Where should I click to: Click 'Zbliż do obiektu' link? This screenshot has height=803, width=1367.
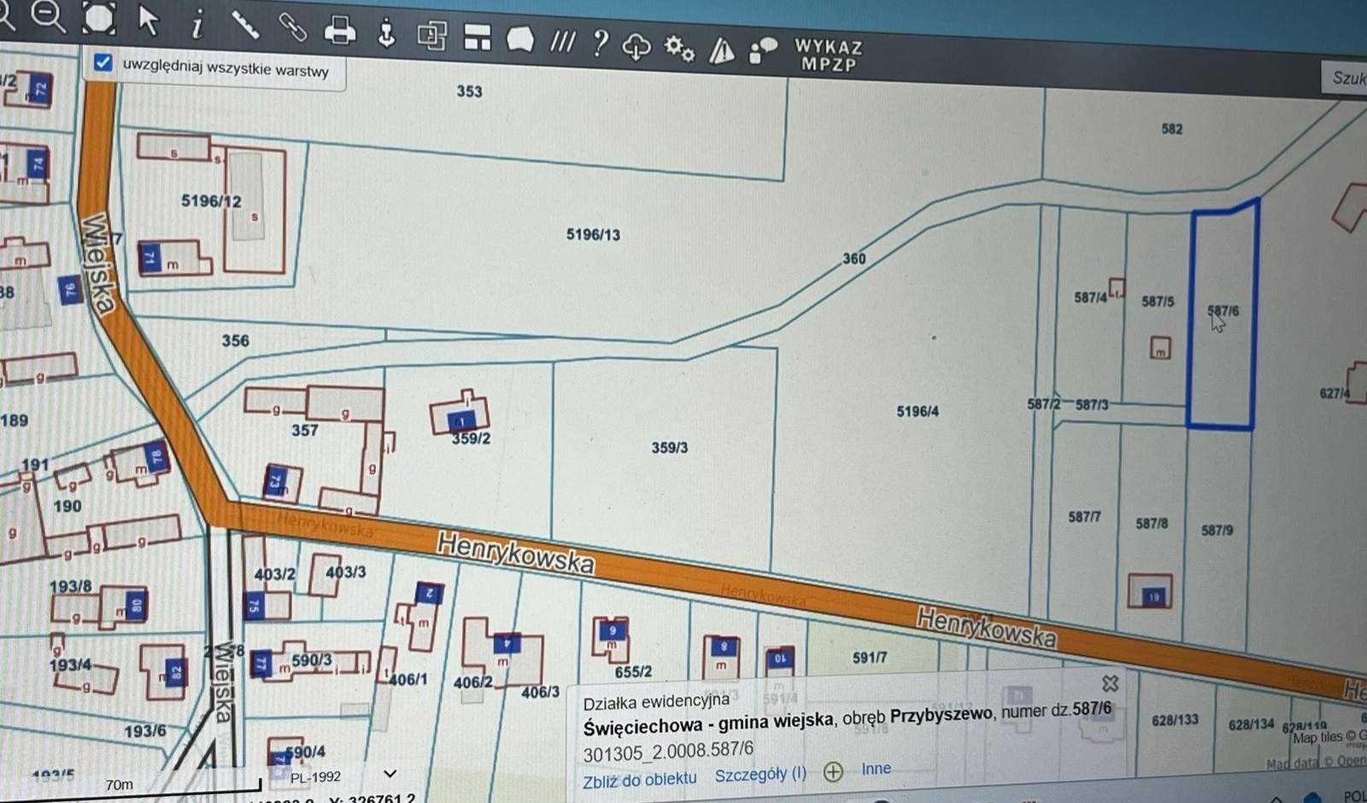639,779
